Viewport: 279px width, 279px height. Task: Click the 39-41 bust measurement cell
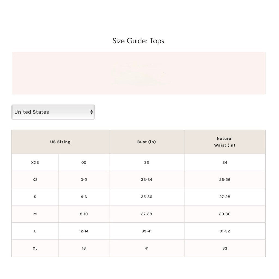[147, 231]
